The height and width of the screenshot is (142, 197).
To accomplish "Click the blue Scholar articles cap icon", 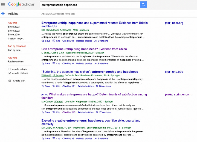I will click(x=3, y=14).
